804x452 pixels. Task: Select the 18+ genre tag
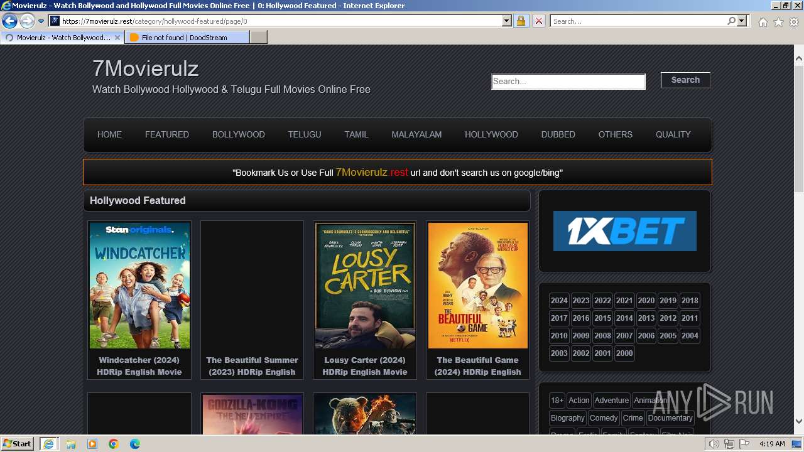pyautogui.click(x=557, y=400)
